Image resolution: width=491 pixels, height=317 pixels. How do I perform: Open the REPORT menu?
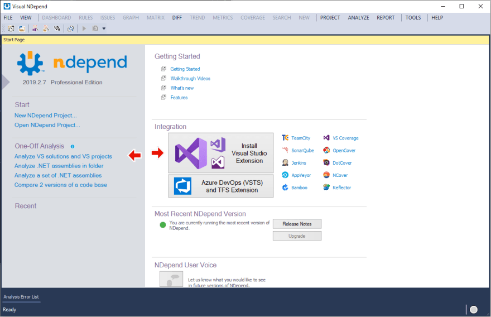pyautogui.click(x=386, y=17)
